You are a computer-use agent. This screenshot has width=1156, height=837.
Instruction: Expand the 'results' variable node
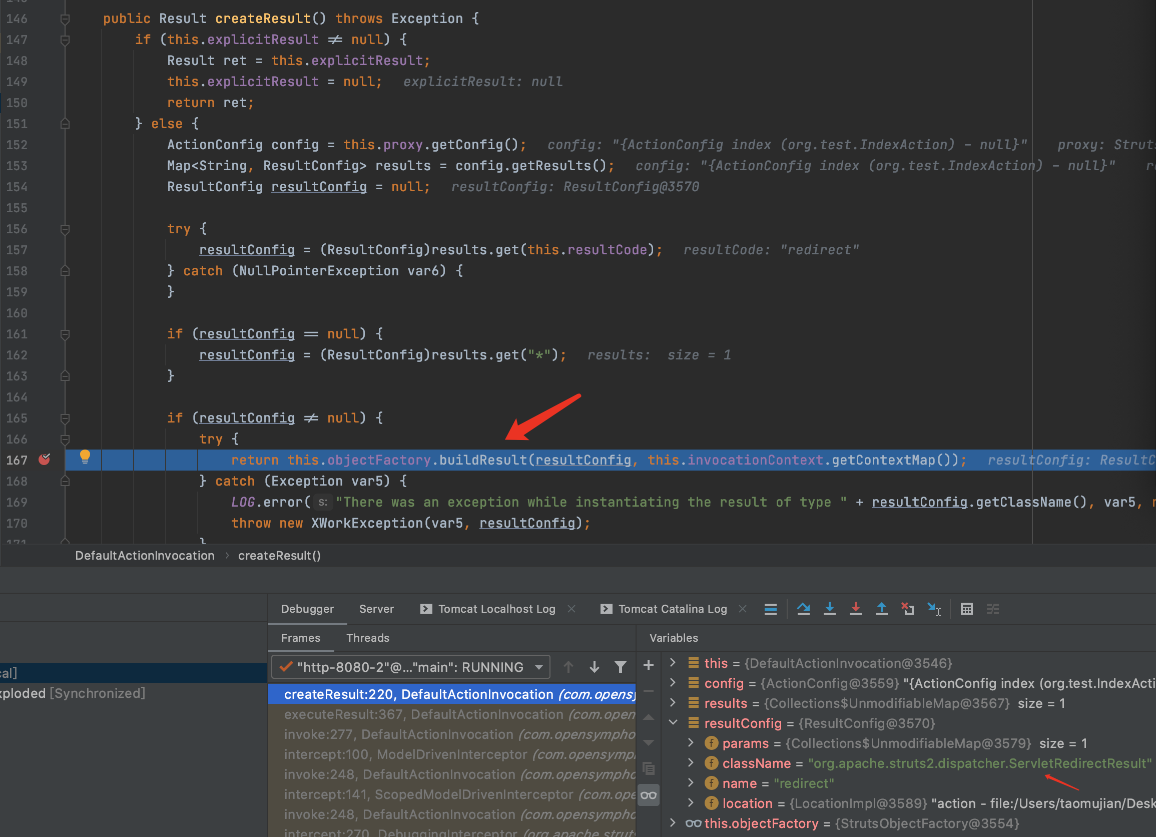(673, 703)
